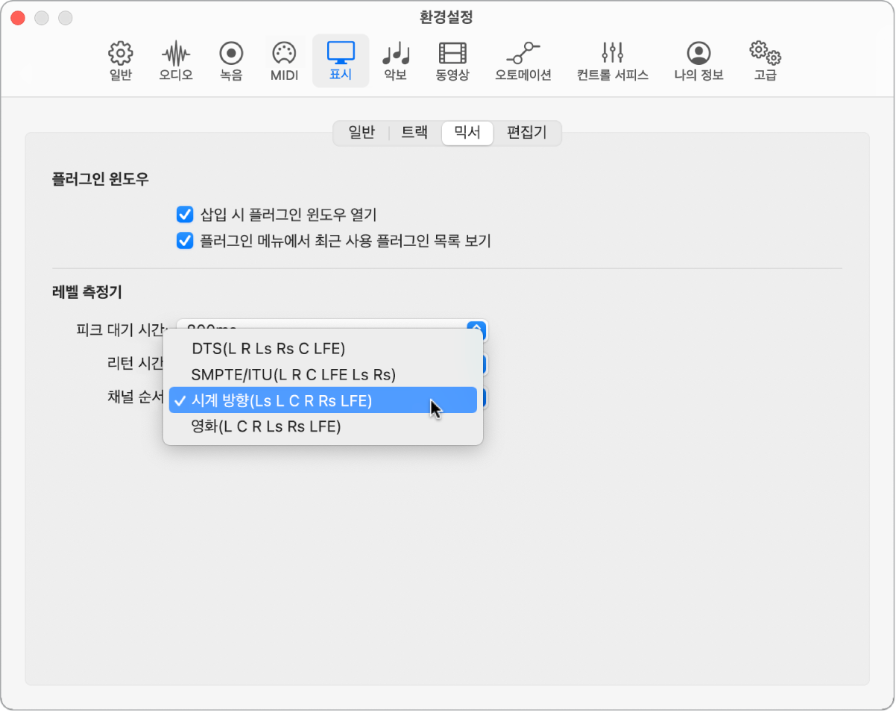Open the 고급 advanced gears icon
Image resolution: width=896 pixels, height=712 pixels.
click(x=765, y=54)
